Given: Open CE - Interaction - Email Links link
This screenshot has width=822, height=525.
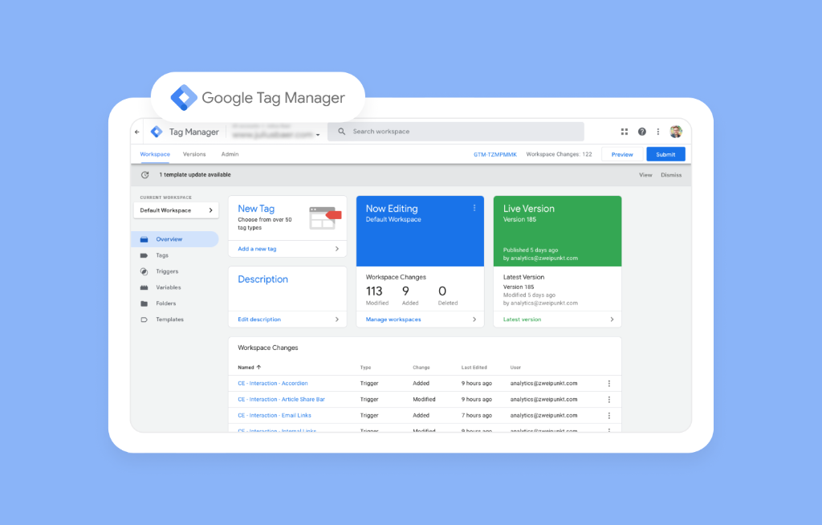Looking at the screenshot, I should [x=275, y=415].
